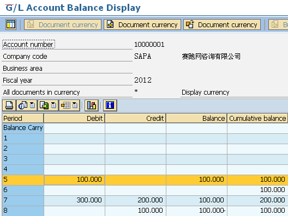Click the Period column header
288x216 pixels.
click(x=23, y=118)
